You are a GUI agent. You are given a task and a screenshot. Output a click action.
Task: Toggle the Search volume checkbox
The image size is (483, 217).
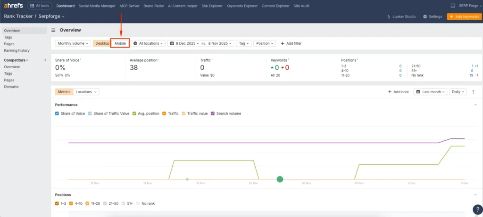coord(213,113)
